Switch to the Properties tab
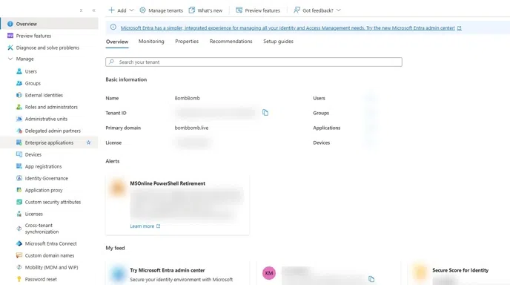The width and height of the screenshot is (510, 285). (187, 42)
